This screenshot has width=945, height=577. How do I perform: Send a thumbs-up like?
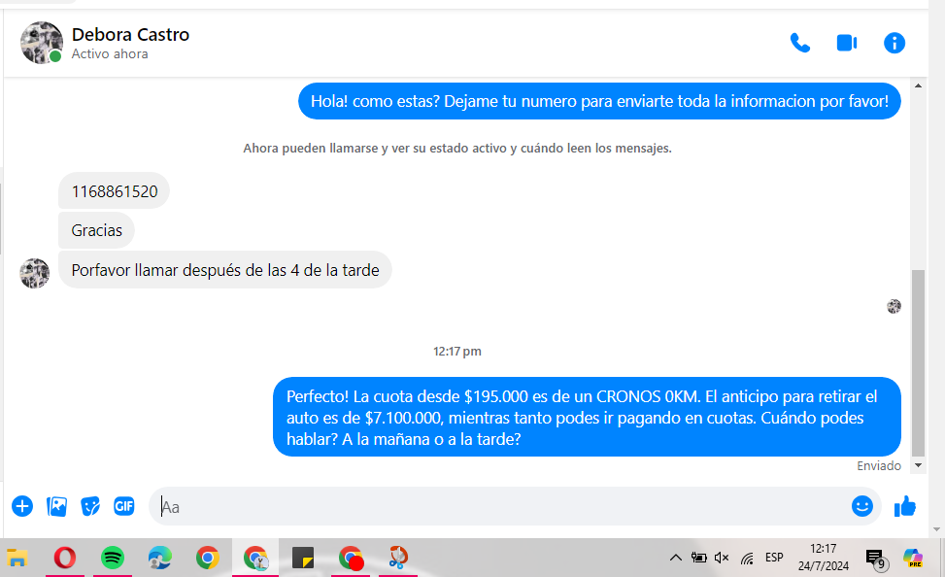905,506
